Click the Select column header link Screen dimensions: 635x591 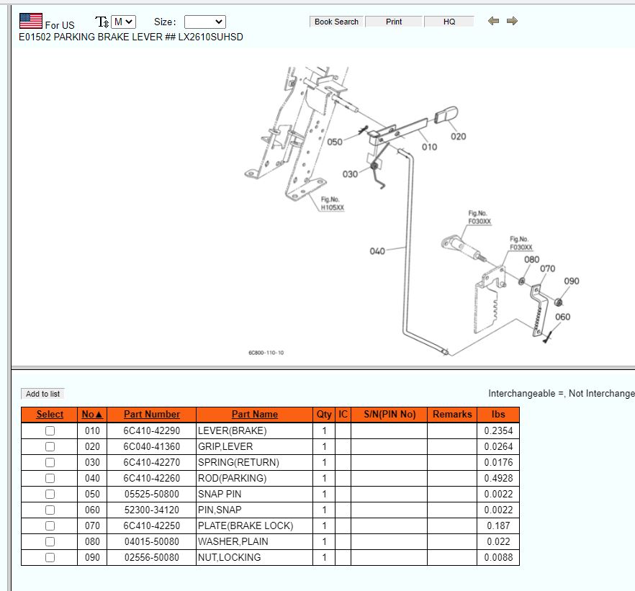50,415
